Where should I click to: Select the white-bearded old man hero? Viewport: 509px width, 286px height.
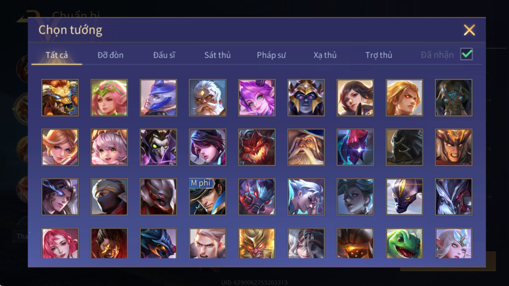click(x=208, y=98)
